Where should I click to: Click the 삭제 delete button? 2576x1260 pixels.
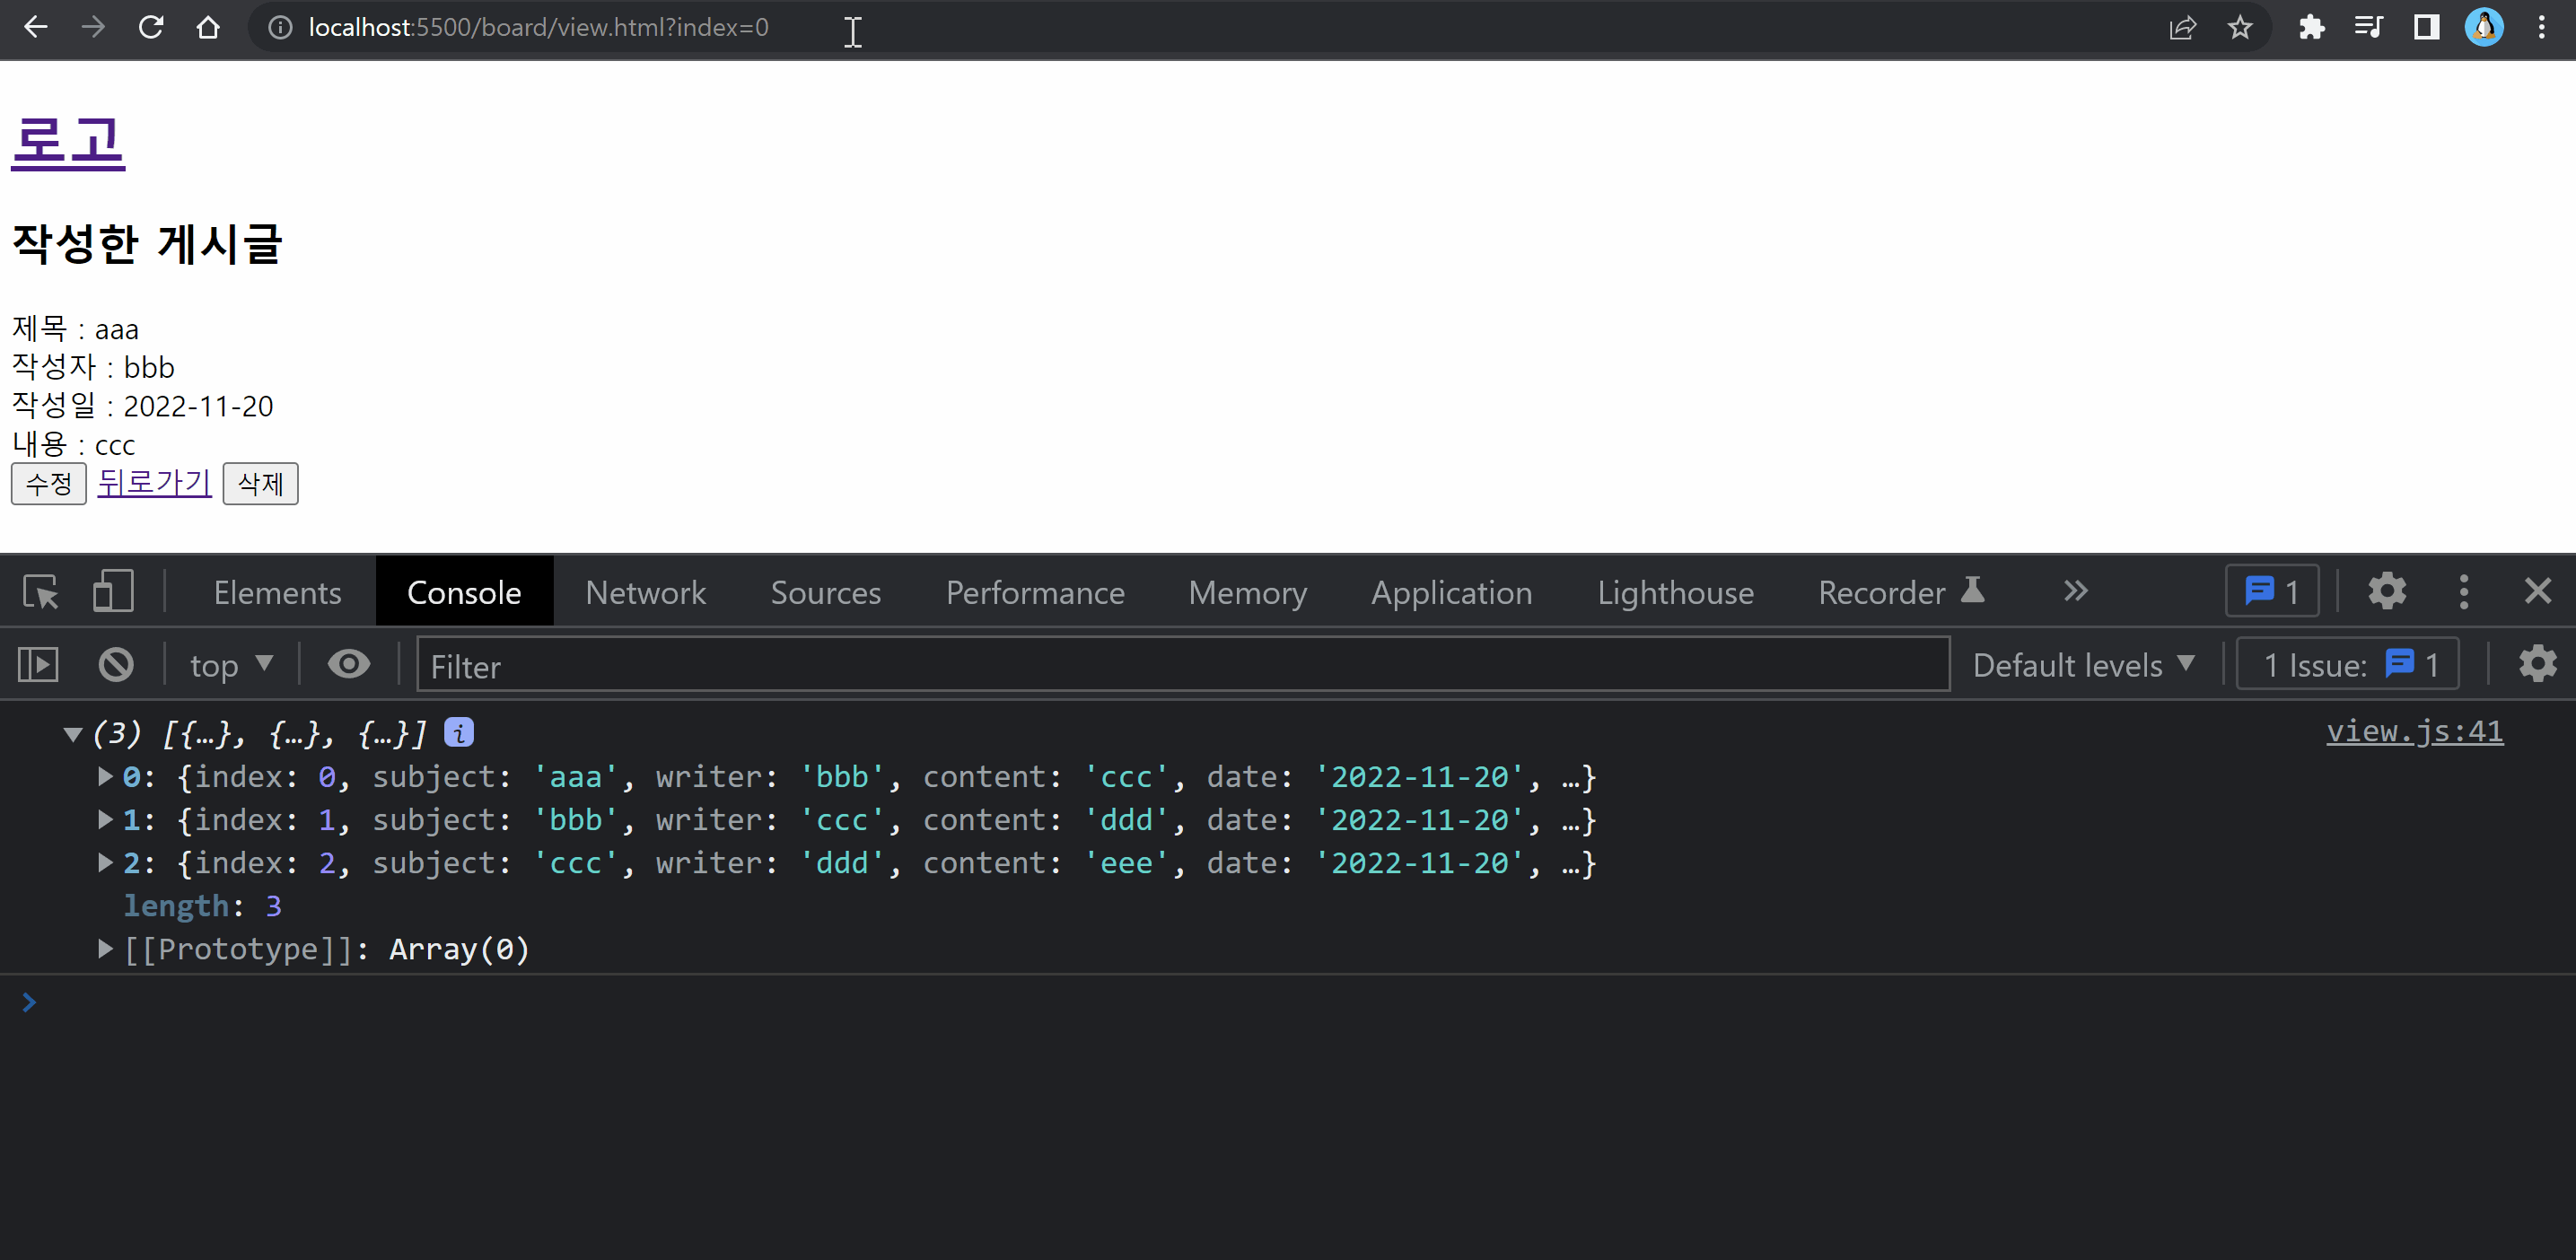click(260, 484)
